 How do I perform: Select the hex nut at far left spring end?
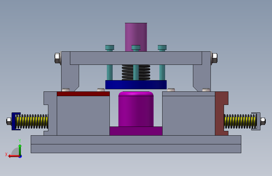9,121
